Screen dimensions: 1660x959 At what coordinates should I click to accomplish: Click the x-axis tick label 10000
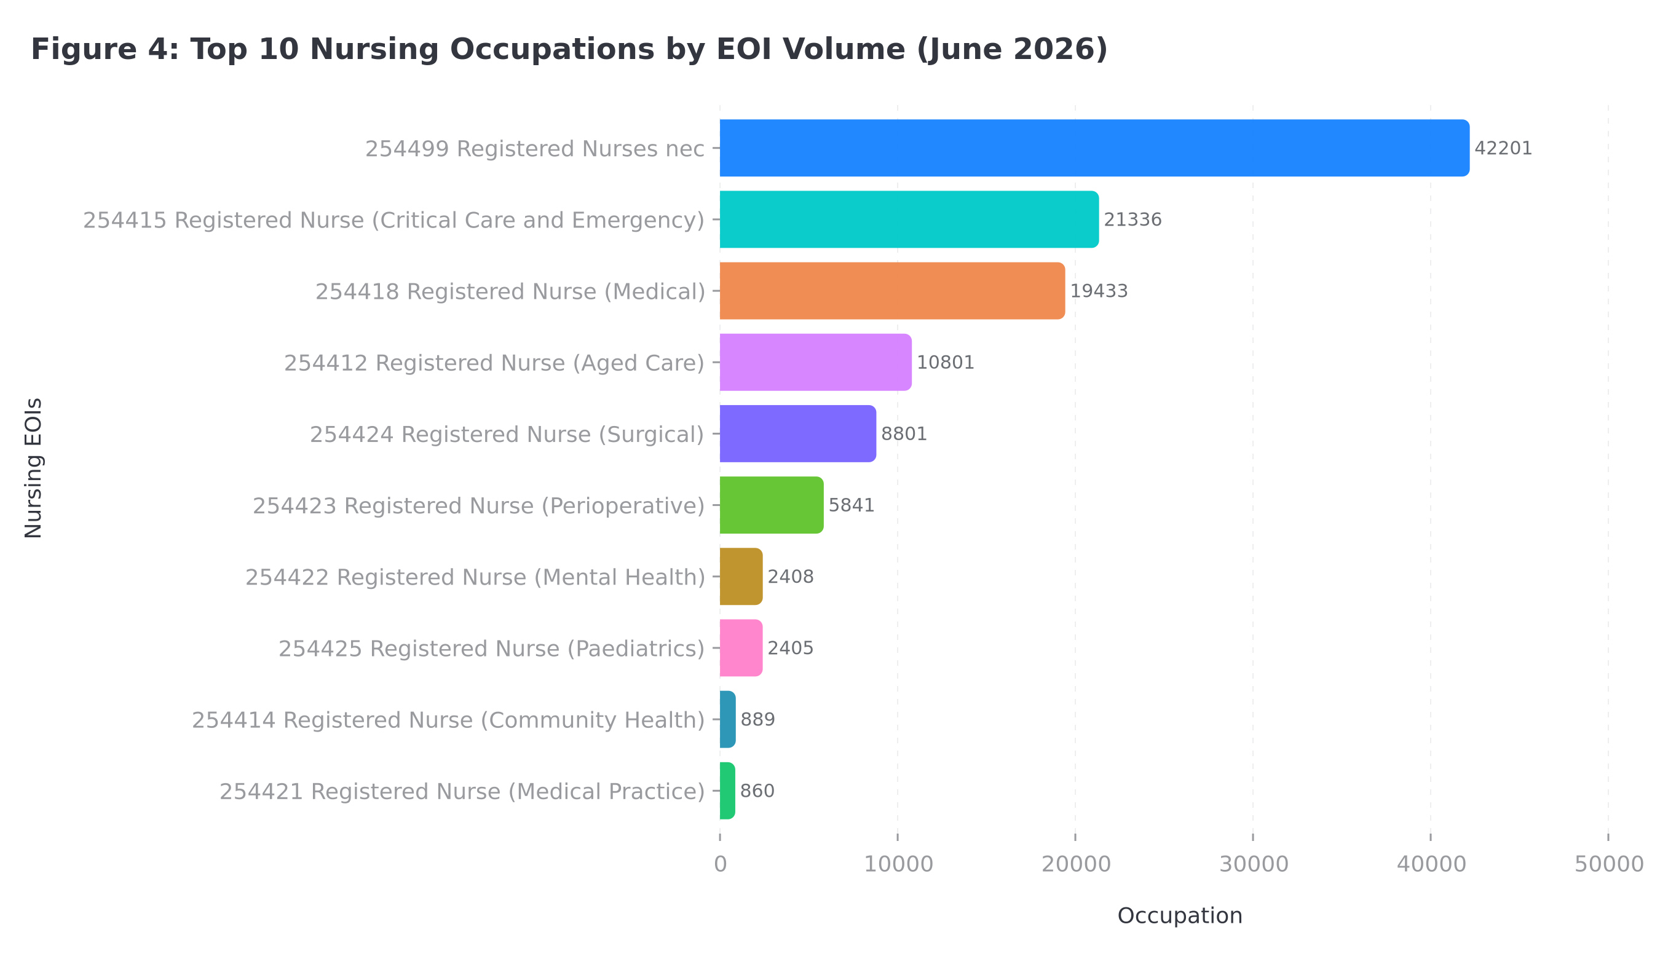(x=898, y=865)
